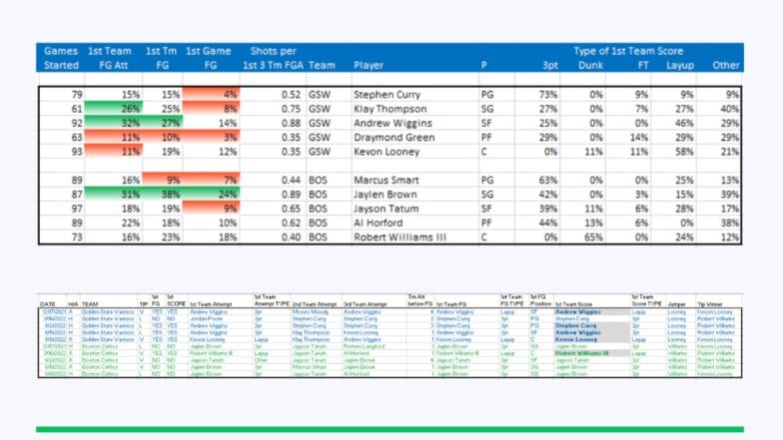Click the Al Horford player name cell

tap(378, 223)
